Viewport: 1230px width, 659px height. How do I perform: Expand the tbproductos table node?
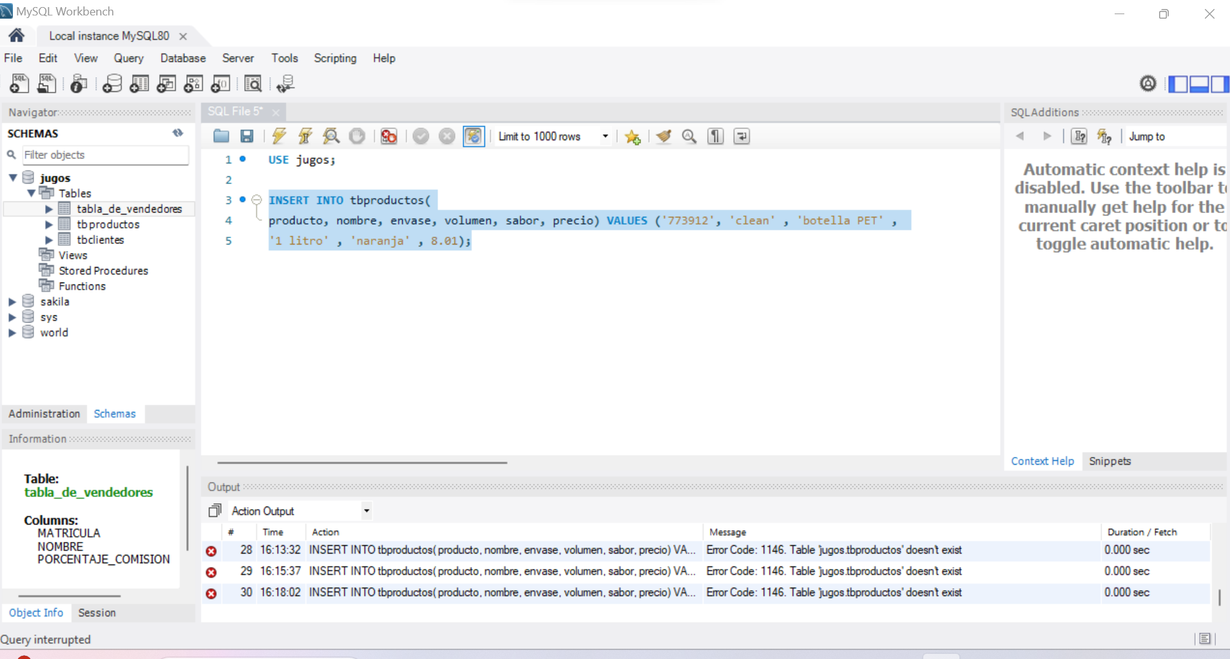point(49,224)
